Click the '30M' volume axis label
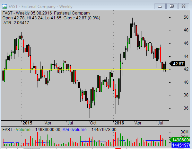The image size is (192, 149). [184, 132]
